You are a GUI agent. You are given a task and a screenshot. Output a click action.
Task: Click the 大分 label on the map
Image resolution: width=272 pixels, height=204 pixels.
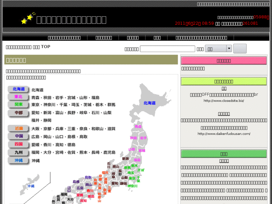pyautogui.click(x=70, y=200)
